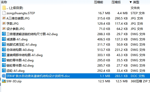Click the 283.1 KB compressed size value

(x=121, y=76)
